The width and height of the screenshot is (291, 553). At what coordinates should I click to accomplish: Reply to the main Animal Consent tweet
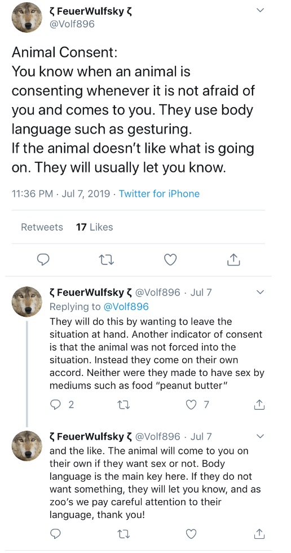(x=43, y=259)
